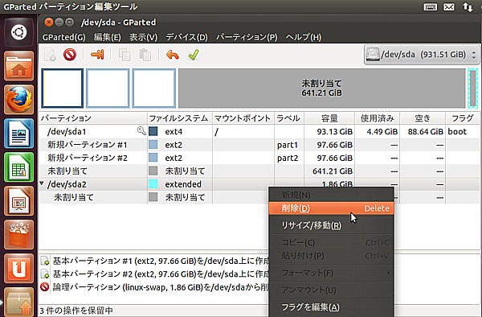
Task: Sort by パーティション column header
Action: click(93, 118)
